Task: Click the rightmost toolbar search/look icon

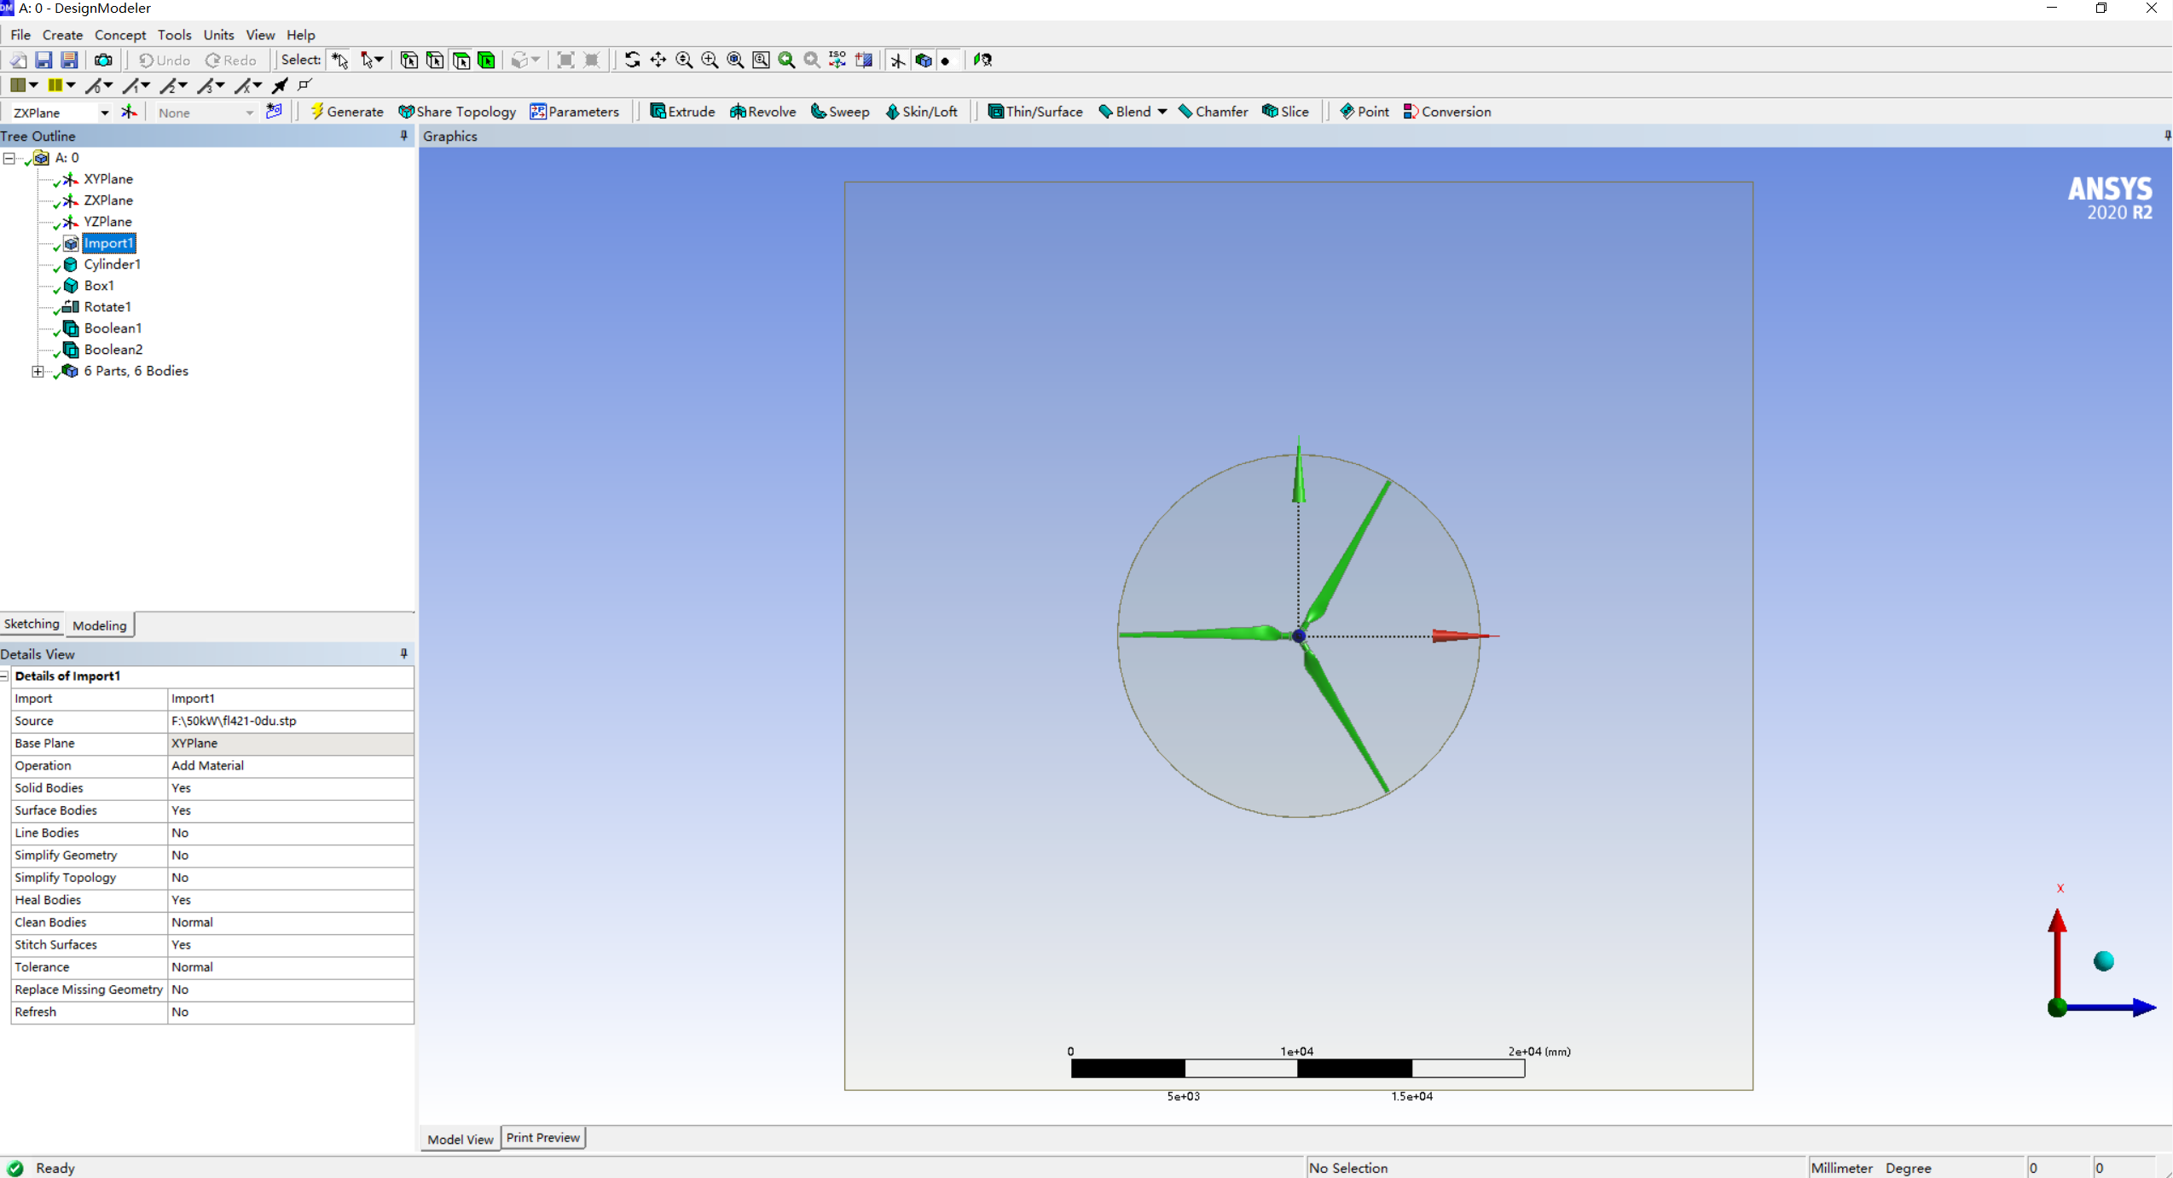Action: pyautogui.click(x=983, y=60)
